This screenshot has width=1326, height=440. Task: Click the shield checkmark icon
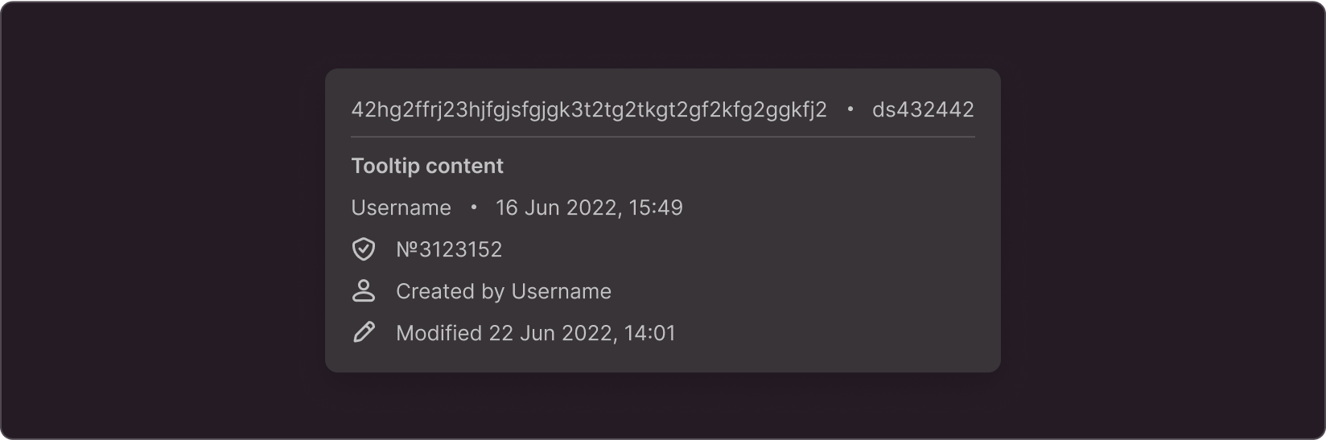point(364,249)
